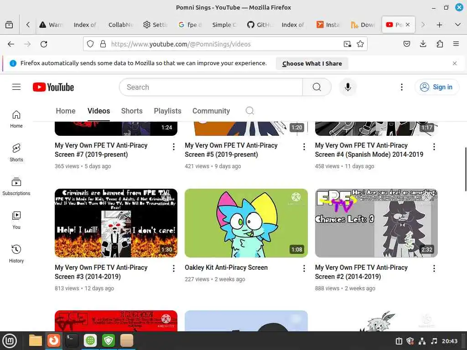
Task: Click the 20:43 clock
Action: pos(449,341)
